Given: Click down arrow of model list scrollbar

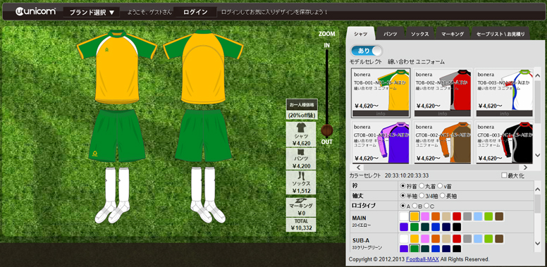Looking at the screenshot, I should click(x=538, y=156).
